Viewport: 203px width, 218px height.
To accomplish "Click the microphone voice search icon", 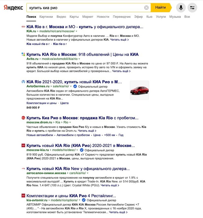I will point(181,8).
